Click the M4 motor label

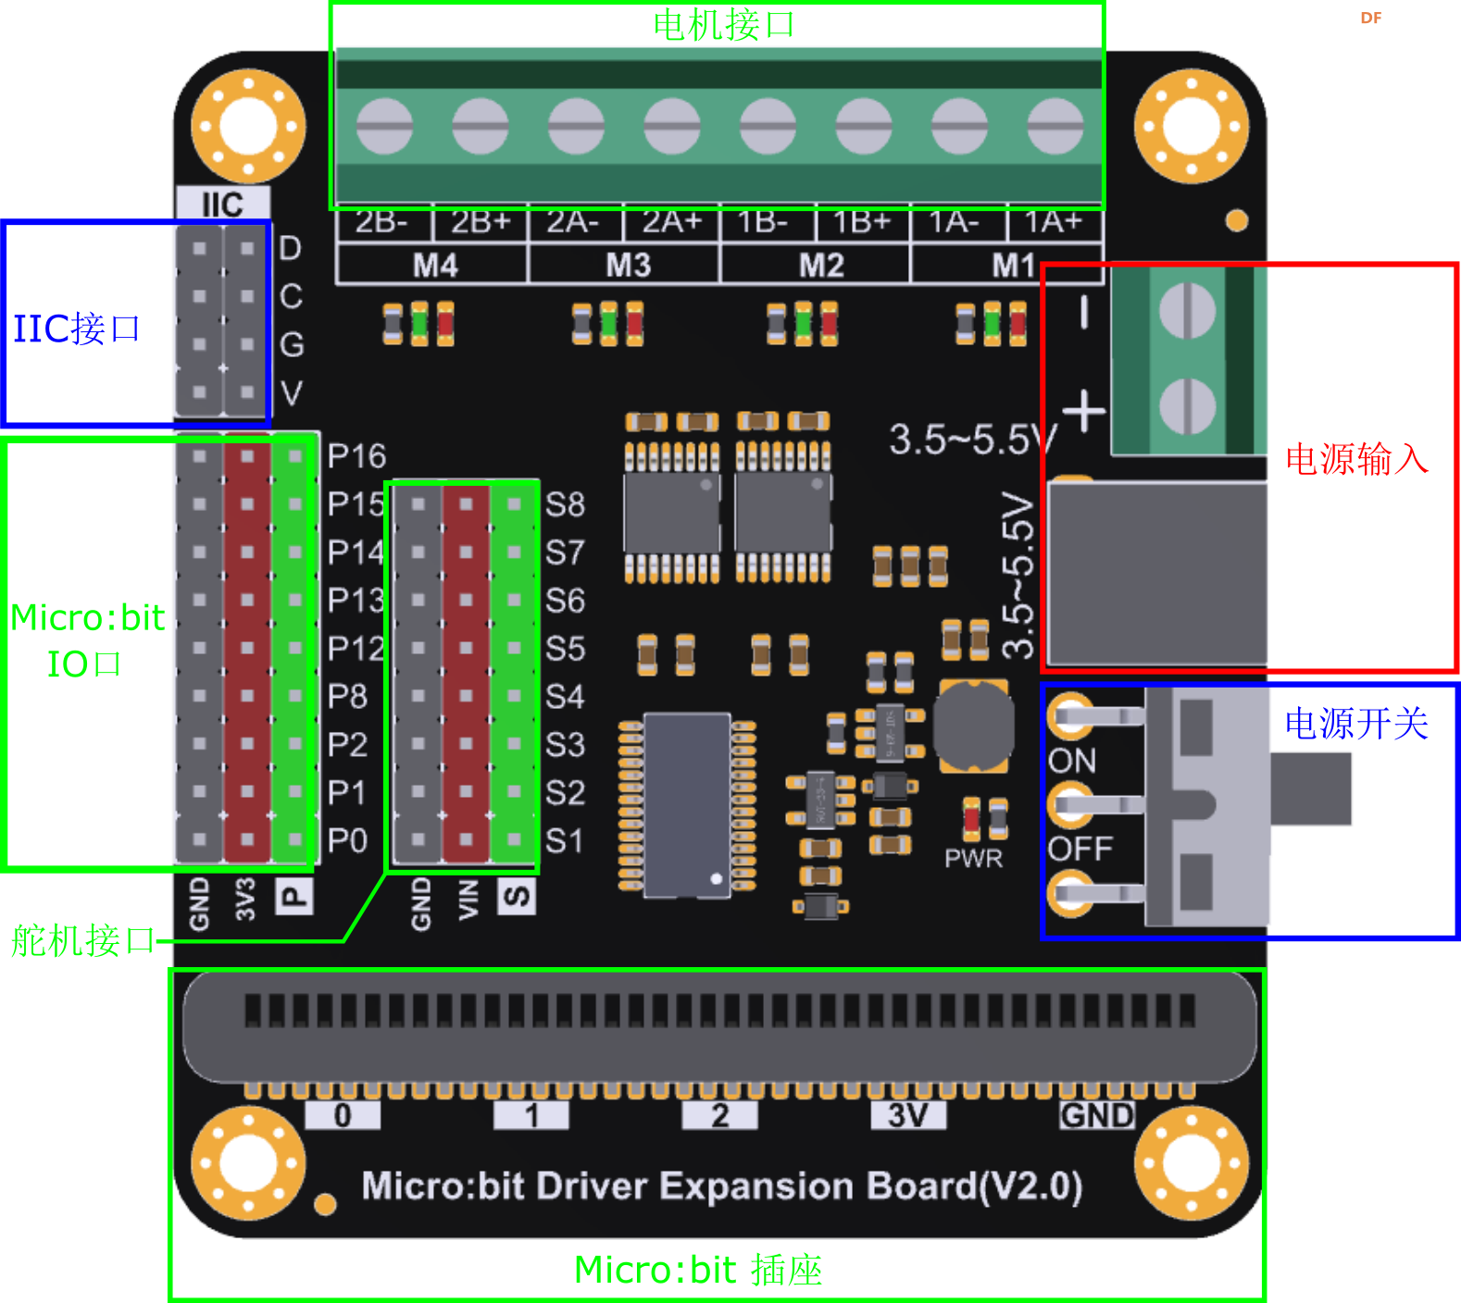434,266
